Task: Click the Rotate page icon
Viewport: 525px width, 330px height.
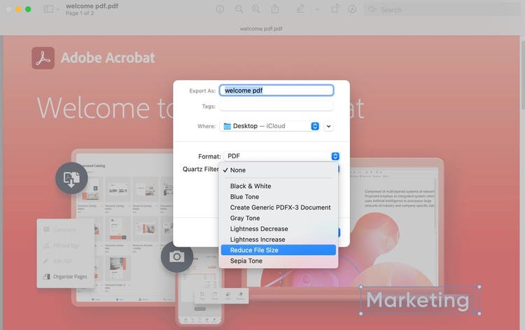Action: [335, 9]
